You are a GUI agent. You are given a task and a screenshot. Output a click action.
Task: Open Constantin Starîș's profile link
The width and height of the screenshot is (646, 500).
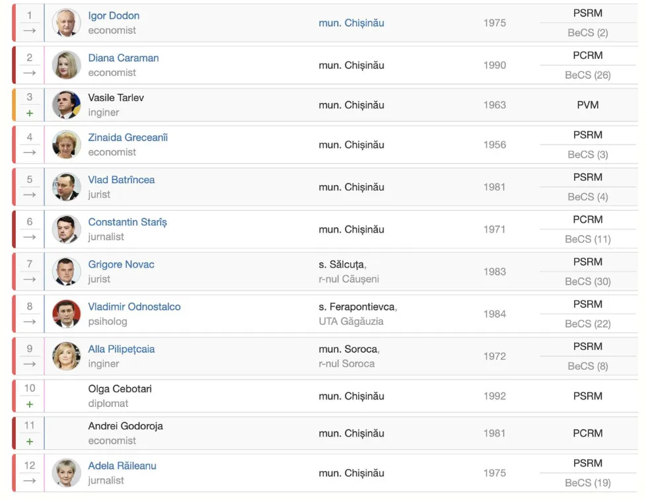point(127,222)
